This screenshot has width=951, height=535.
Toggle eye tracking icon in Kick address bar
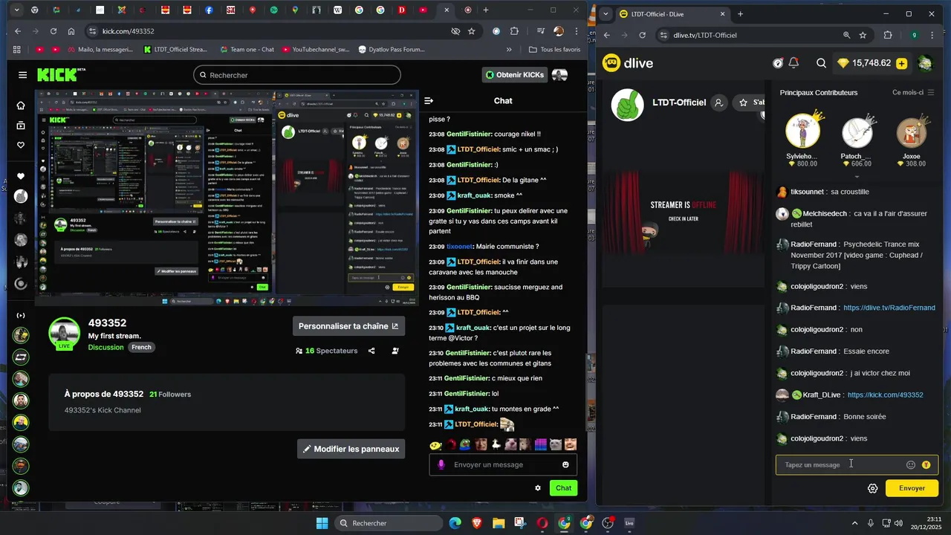pyautogui.click(x=455, y=31)
